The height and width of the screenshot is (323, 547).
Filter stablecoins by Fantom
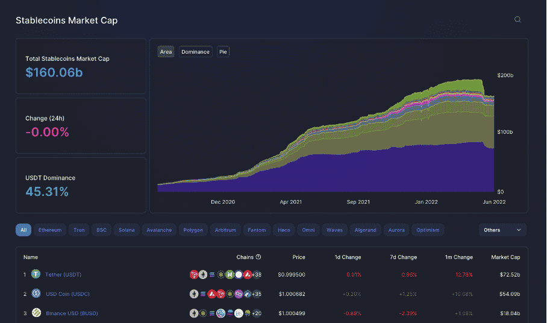pos(257,230)
